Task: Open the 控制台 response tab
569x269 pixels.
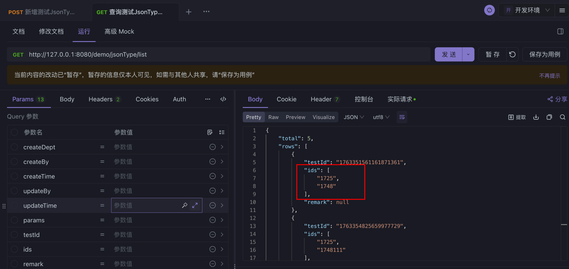Action: (x=364, y=99)
